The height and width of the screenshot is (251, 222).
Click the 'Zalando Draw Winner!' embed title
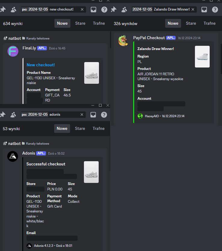[x=156, y=49]
